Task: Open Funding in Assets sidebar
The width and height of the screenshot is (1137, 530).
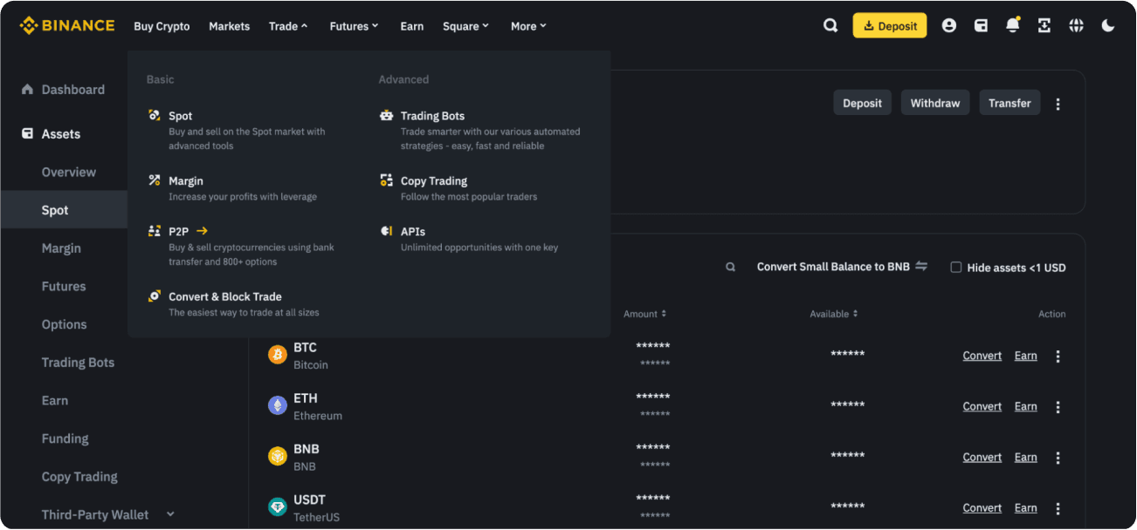Action: (x=65, y=438)
